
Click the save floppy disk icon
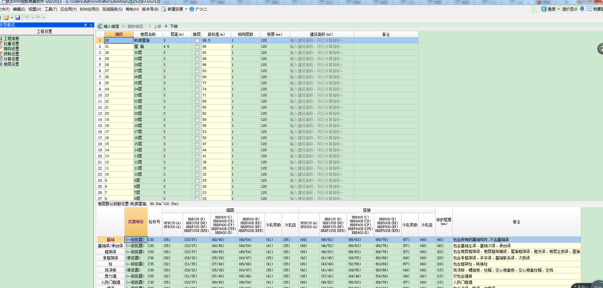coord(18,18)
